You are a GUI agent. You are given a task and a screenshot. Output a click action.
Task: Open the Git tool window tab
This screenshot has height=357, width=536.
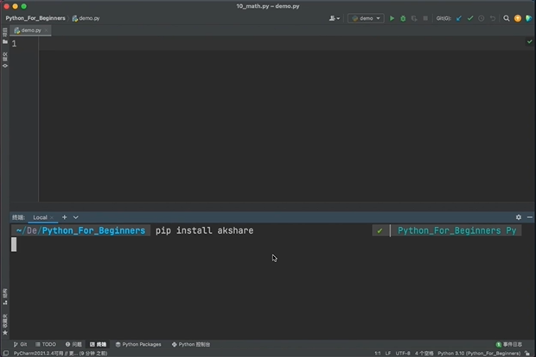tap(20, 344)
